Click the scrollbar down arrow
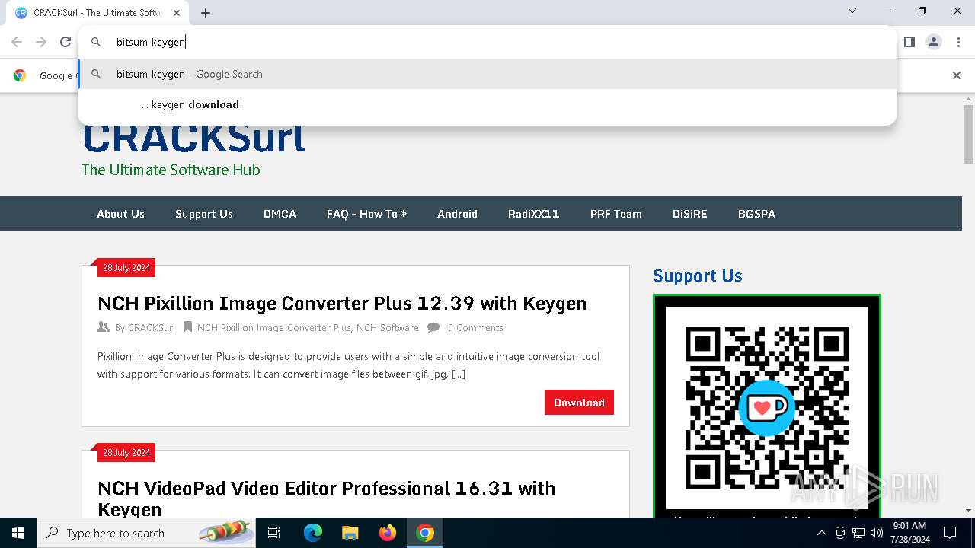 click(x=968, y=511)
